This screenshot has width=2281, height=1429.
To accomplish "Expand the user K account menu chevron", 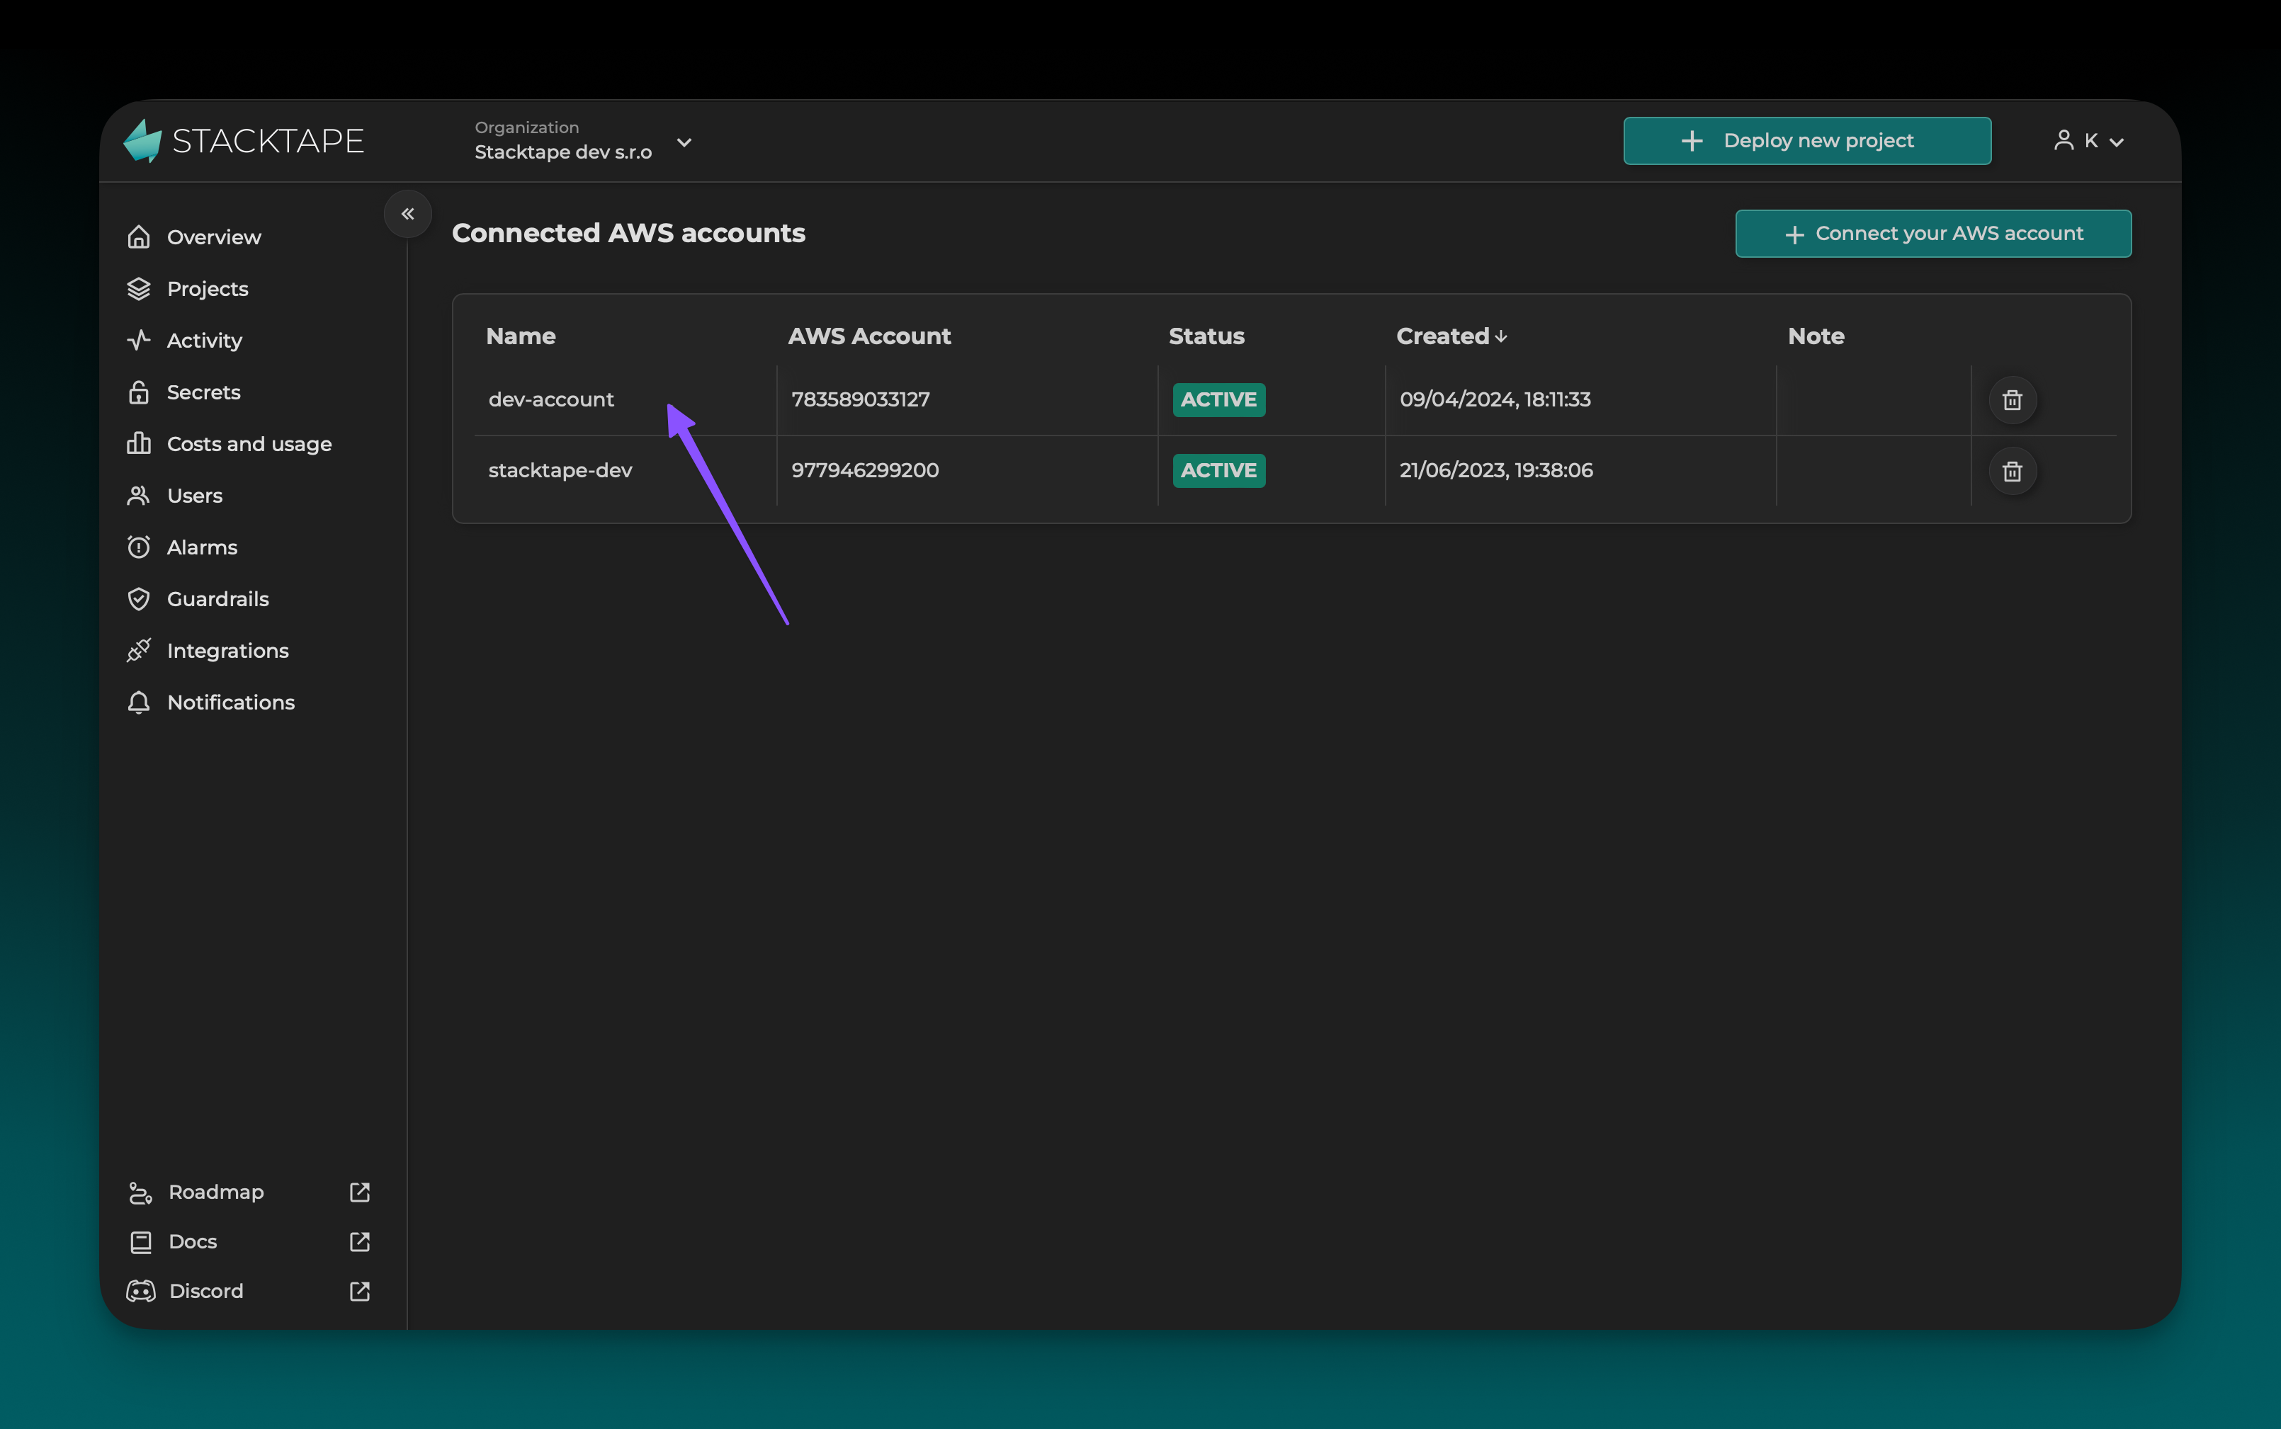I will [x=2117, y=143].
